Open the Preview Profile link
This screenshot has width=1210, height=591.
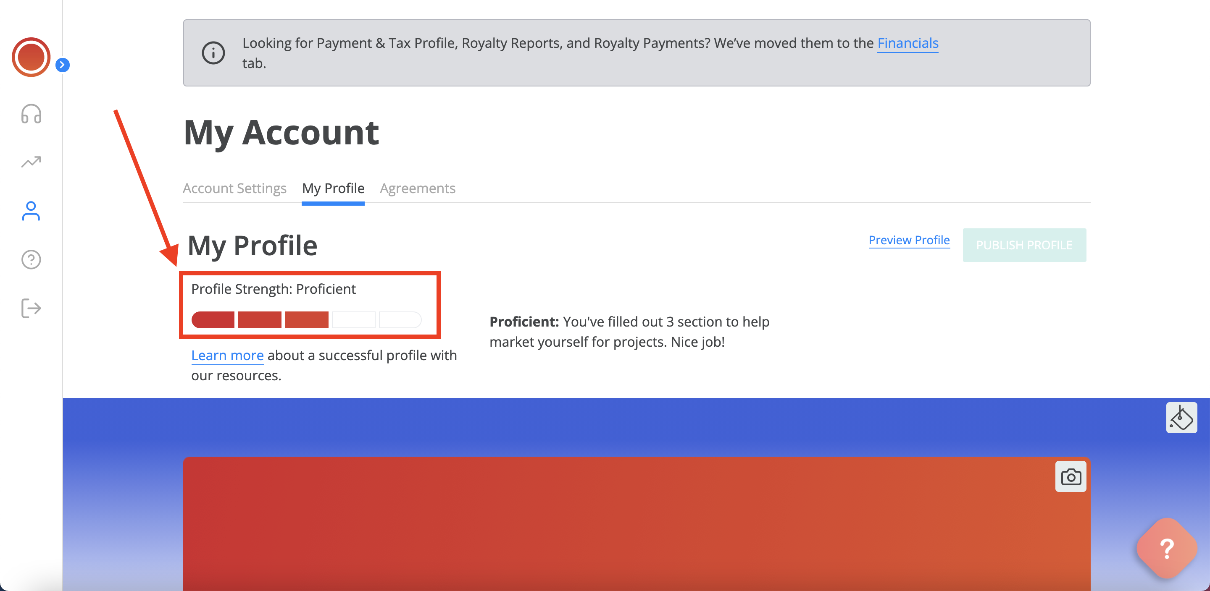tap(909, 240)
